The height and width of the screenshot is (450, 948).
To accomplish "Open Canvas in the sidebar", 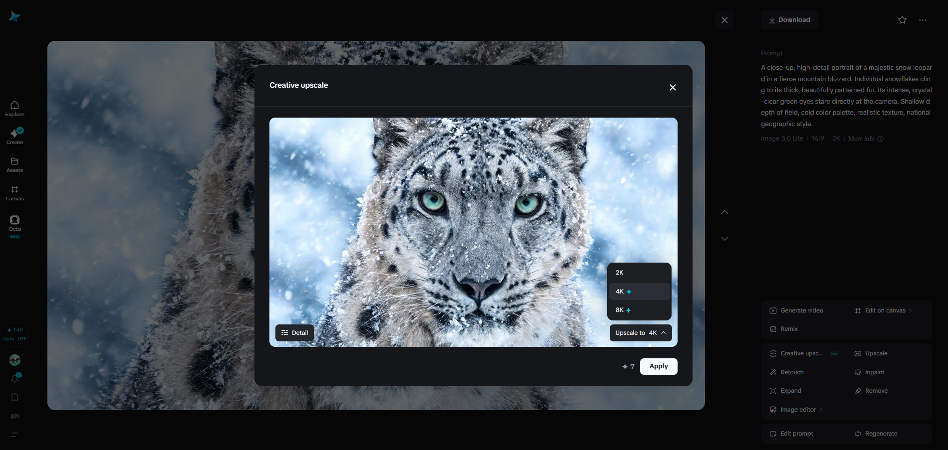I will click(14, 193).
